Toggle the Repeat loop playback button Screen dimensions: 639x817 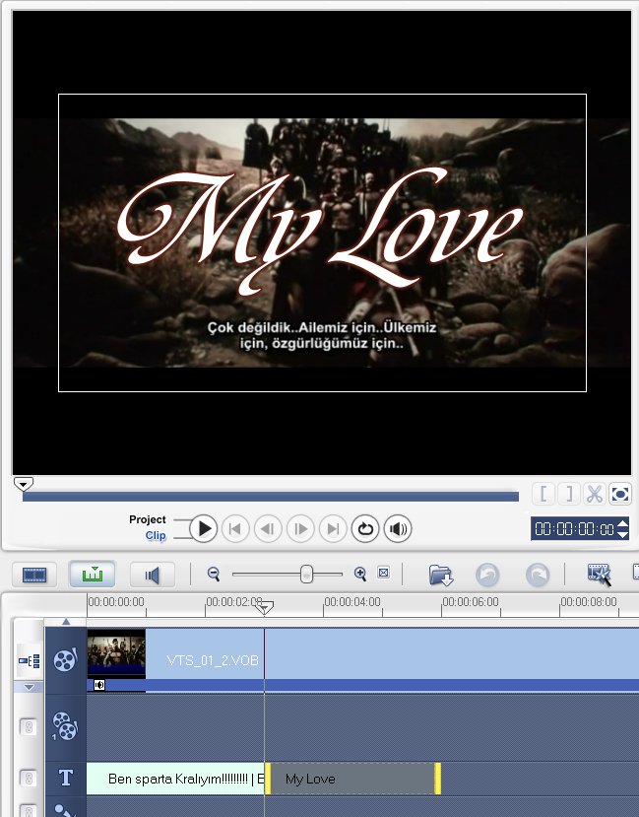(x=365, y=529)
